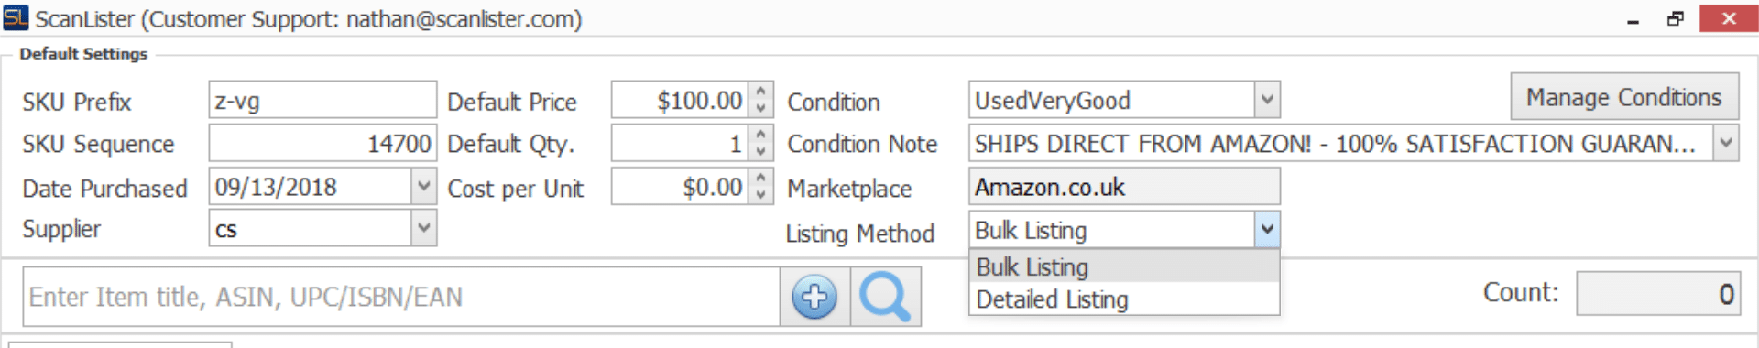This screenshot has height=348, width=1759.
Task: Click the SKU Sequence field
Action: [x=322, y=143]
